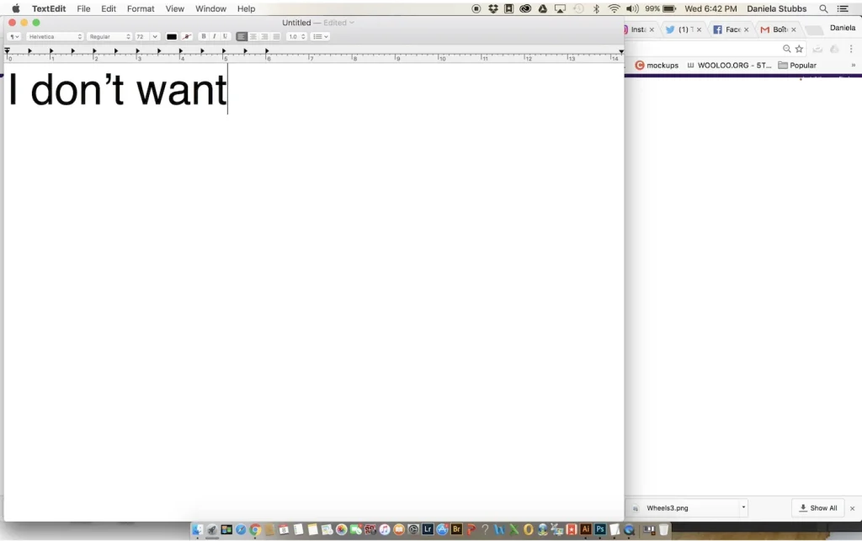Bookmark this page with the star icon

pyautogui.click(x=799, y=49)
